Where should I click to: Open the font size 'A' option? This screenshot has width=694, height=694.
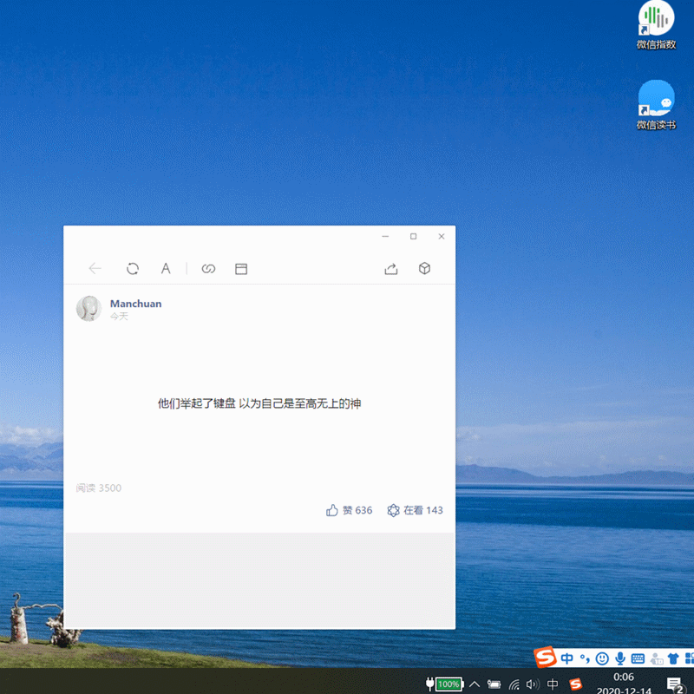pyautogui.click(x=166, y=269)
